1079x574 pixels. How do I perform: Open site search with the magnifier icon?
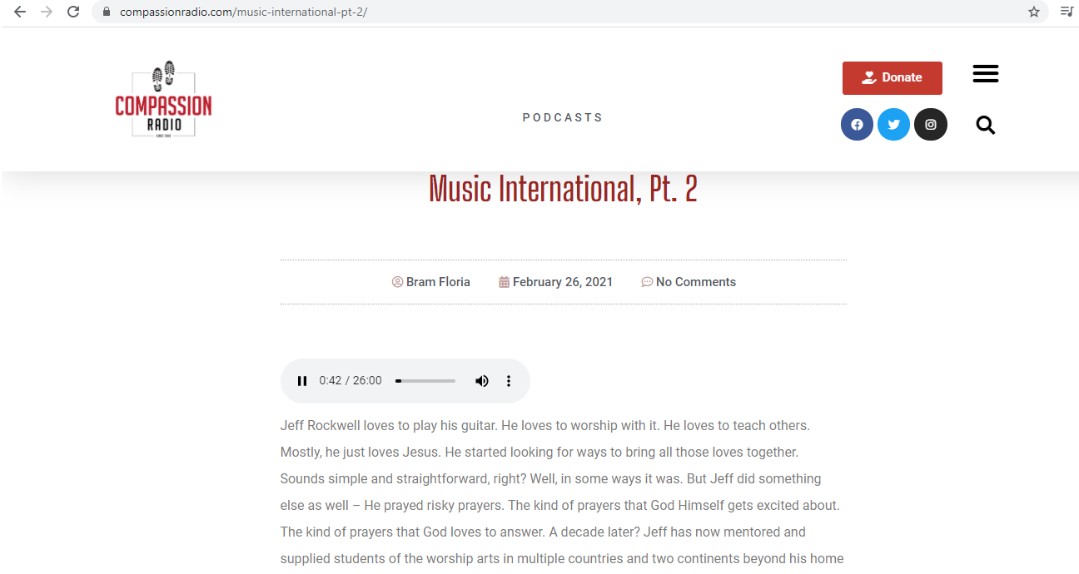[x=985, y=126]
